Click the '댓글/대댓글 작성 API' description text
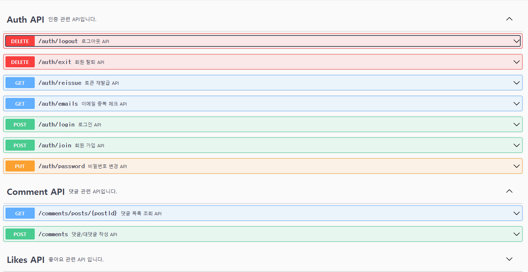Screen dimensions: 528x272 pyautogui.click(x=94, y=235)
